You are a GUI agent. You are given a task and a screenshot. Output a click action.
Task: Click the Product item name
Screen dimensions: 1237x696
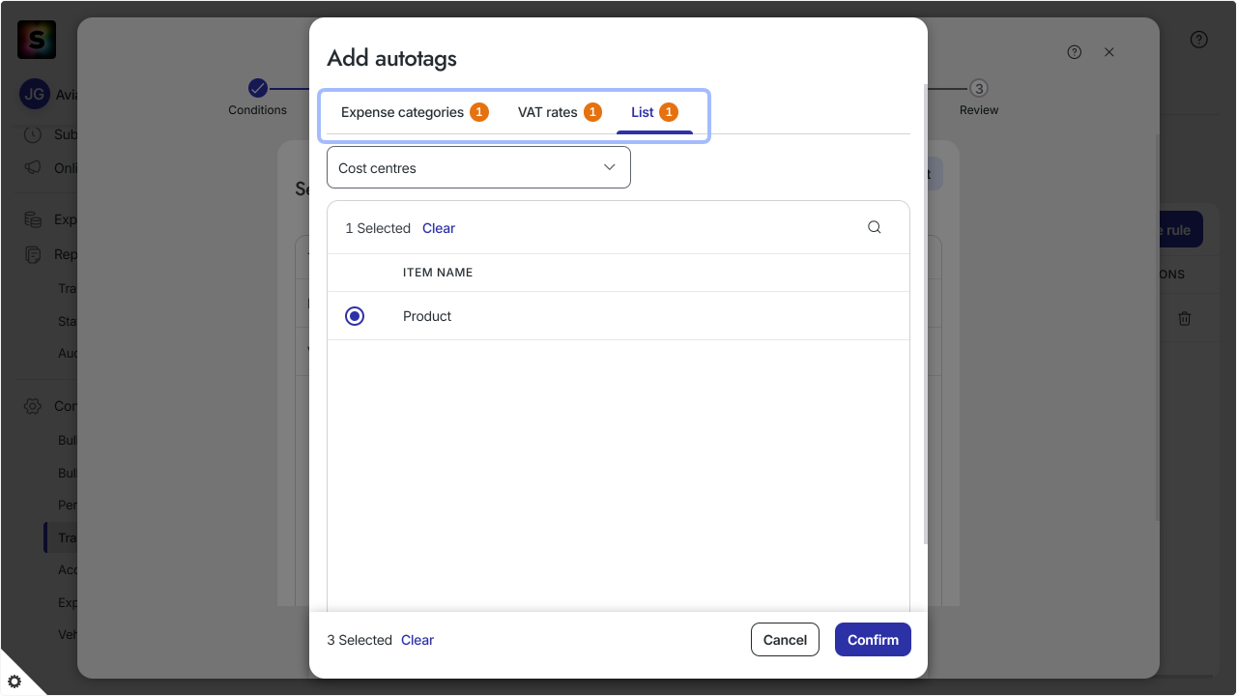427,316
